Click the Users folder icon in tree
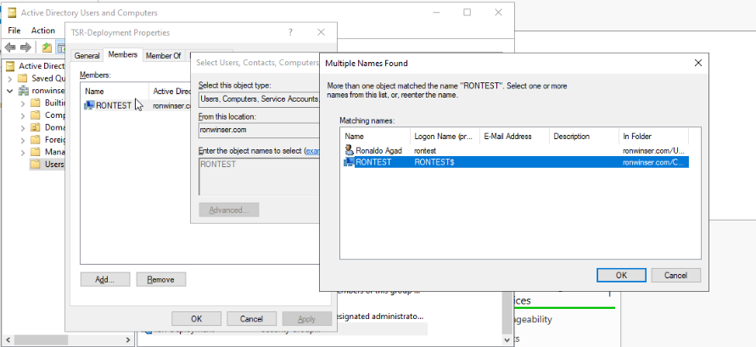Screen dimensions: 756x347 point(36,164)
